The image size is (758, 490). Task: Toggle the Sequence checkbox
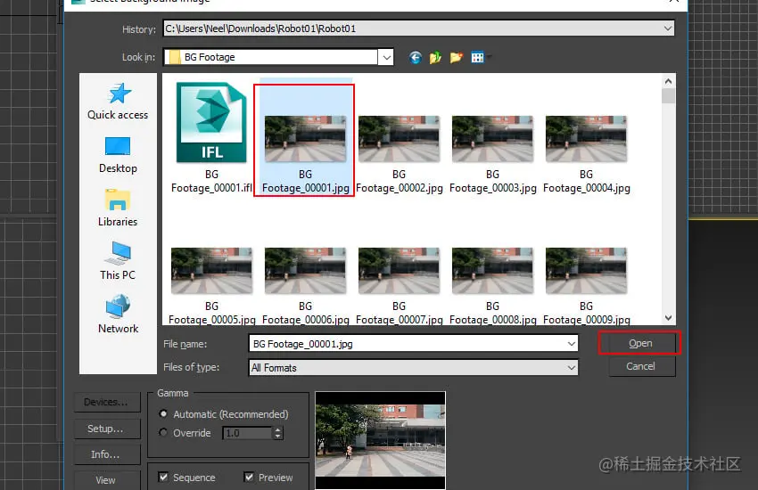tap(163, 477)
